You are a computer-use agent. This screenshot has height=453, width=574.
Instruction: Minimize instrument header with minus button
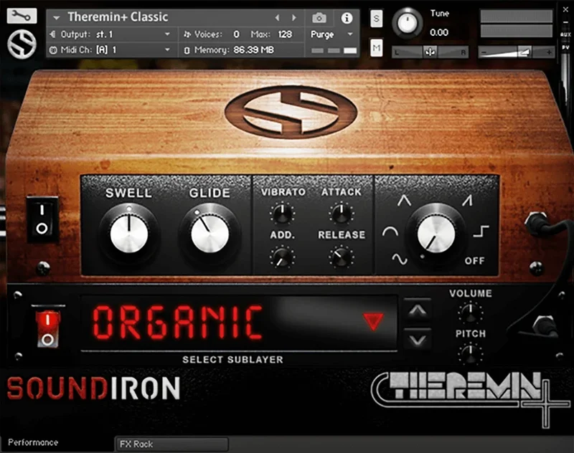(565, 23)
